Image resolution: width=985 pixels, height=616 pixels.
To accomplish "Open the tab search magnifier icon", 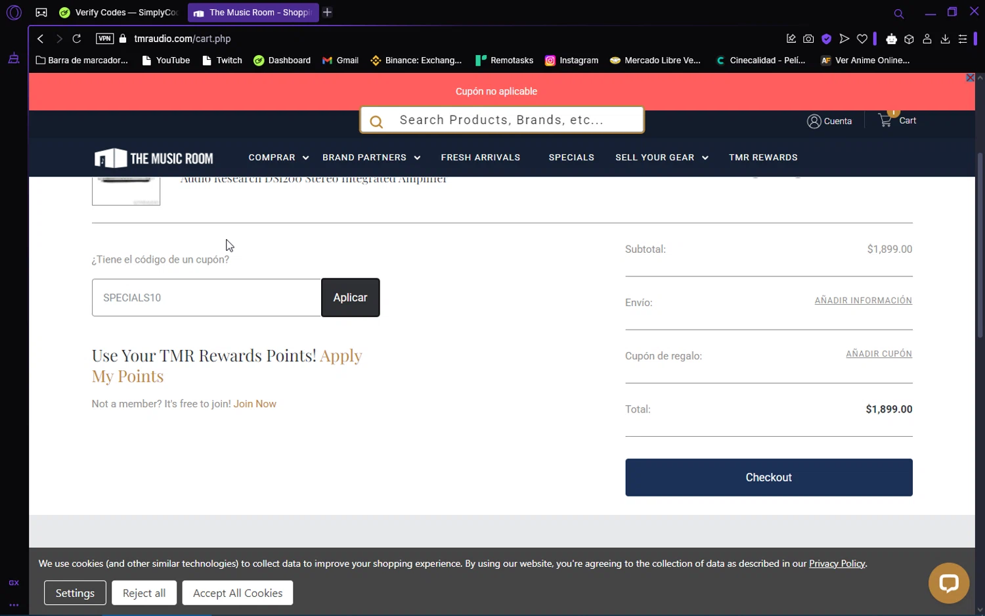I will pyautogui.click(x=899, y=13).
